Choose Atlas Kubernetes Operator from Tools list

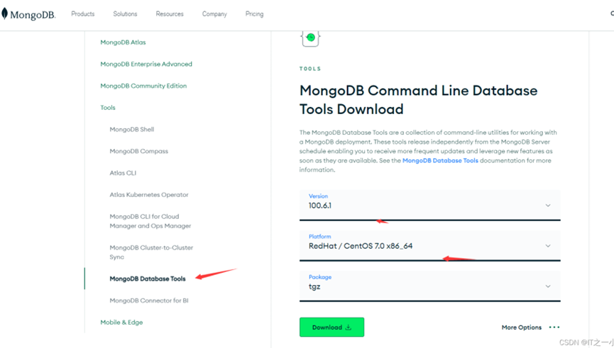pyautogui.click(x=149, y=195)
